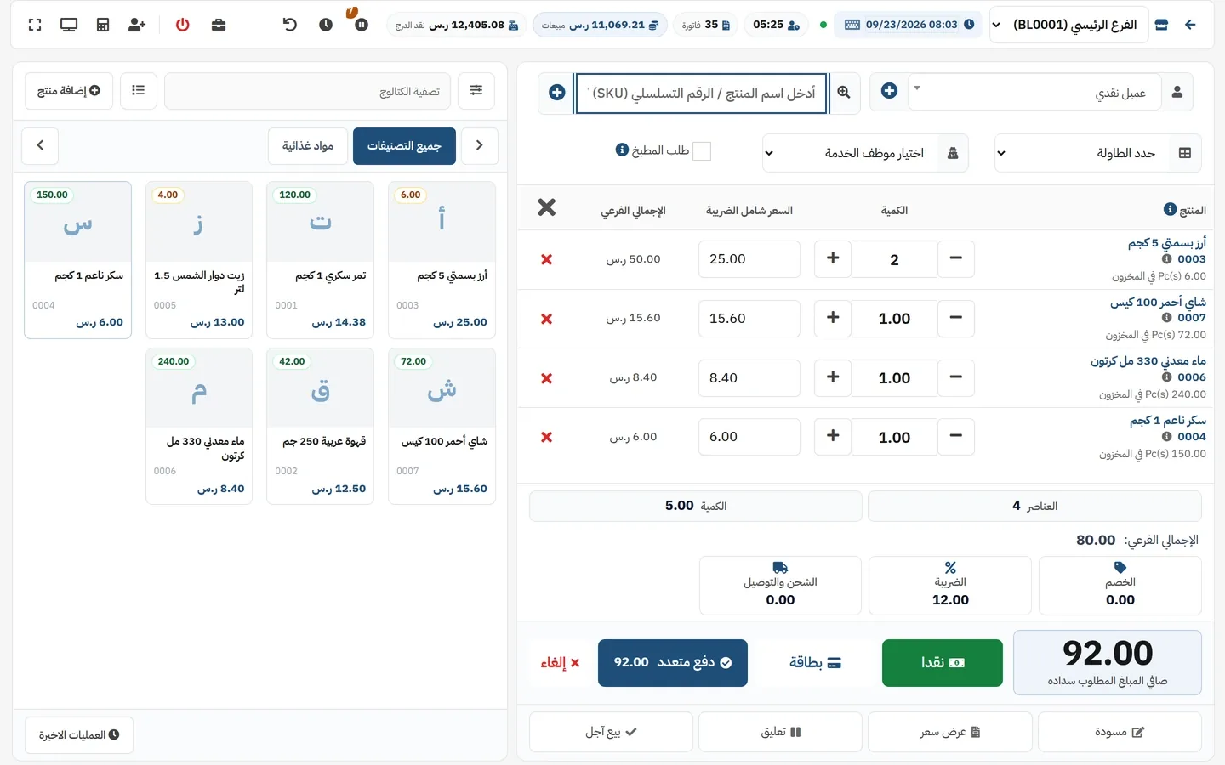Click the back arrow icon at top right
The width and height of the screenshot is (1225, 765).
[1190, 25]
